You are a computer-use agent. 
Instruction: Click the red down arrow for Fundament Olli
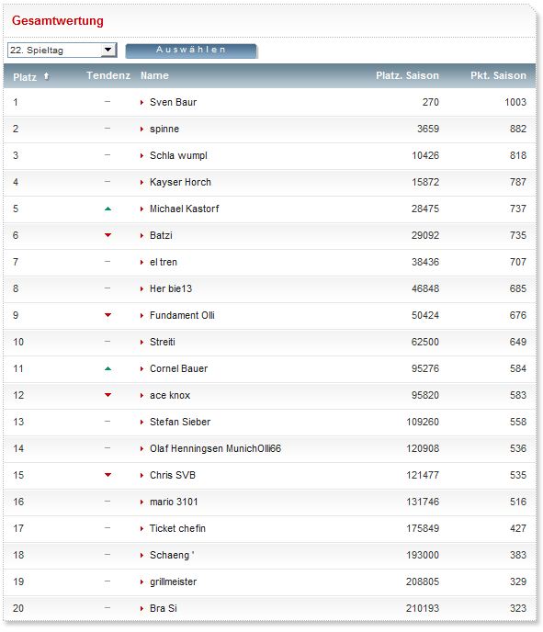pos(107,315)
